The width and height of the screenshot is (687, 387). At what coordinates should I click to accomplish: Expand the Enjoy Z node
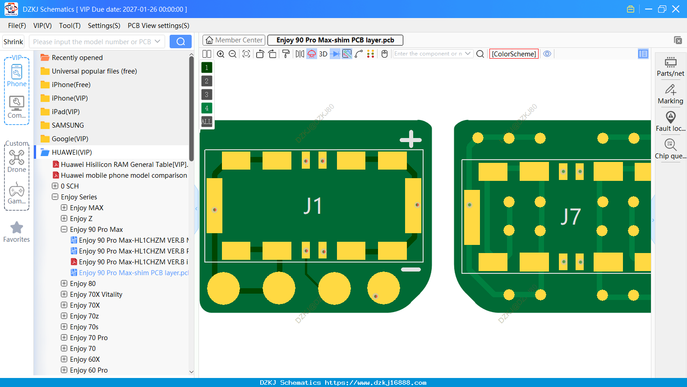coord(64,218)
